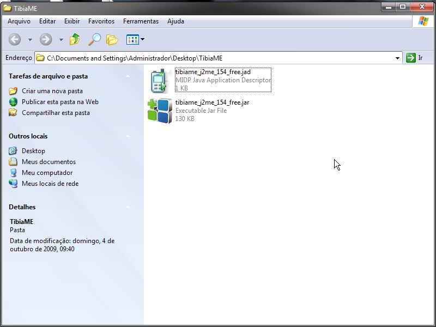Toggle the Folders pane icon
436x327 pixels.
(112, 39)
